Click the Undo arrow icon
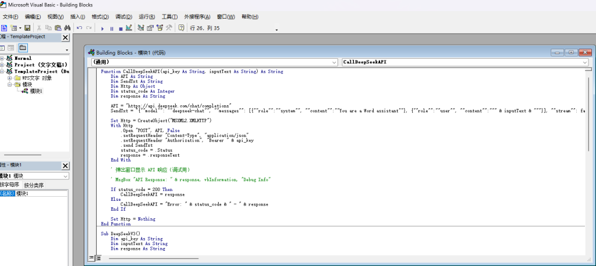 79,28
